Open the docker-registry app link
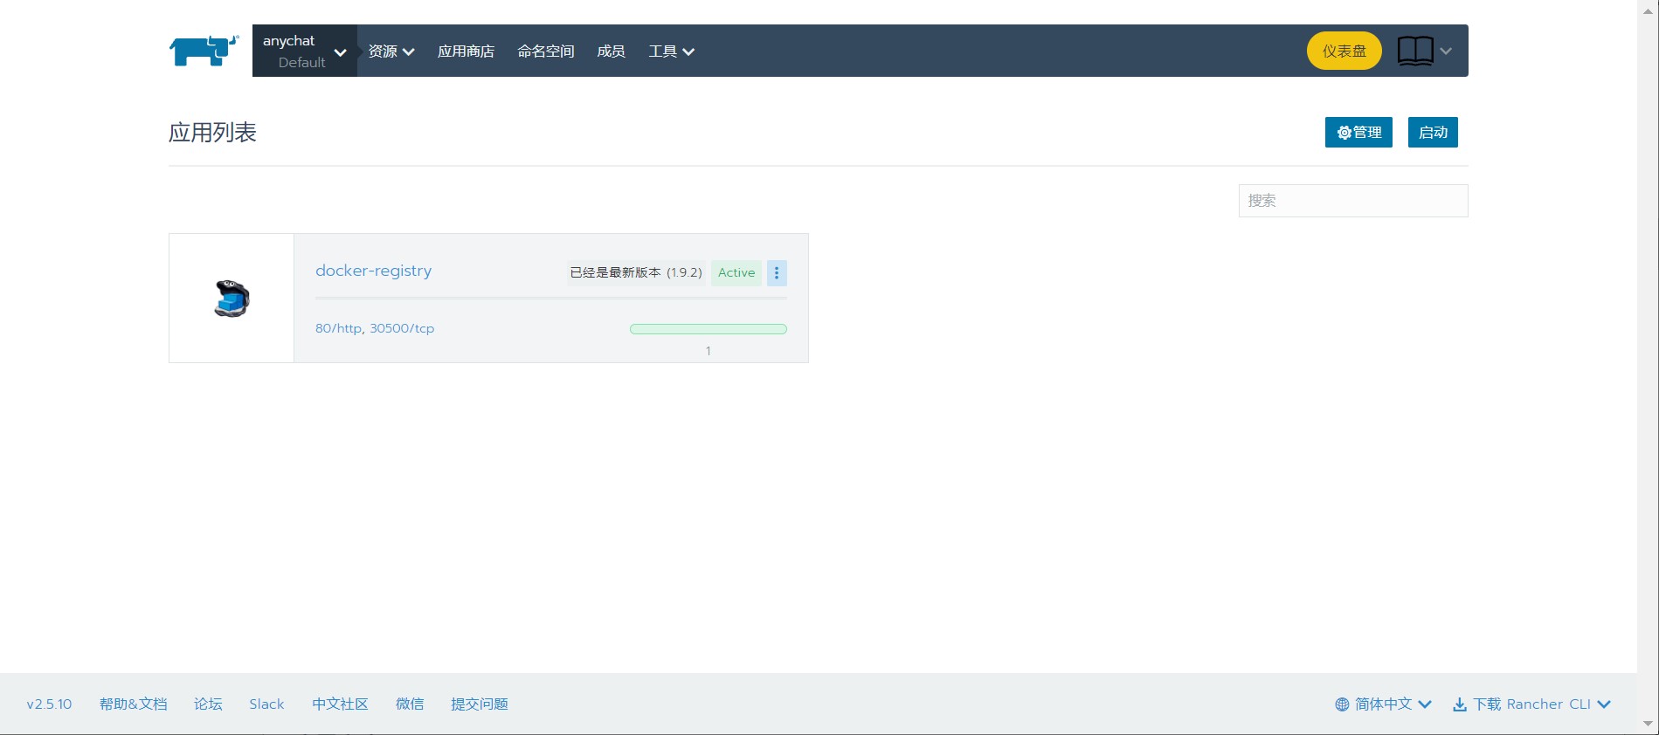Image resolution: width=1659 pixels, height=735 pixels. [373, 271]
